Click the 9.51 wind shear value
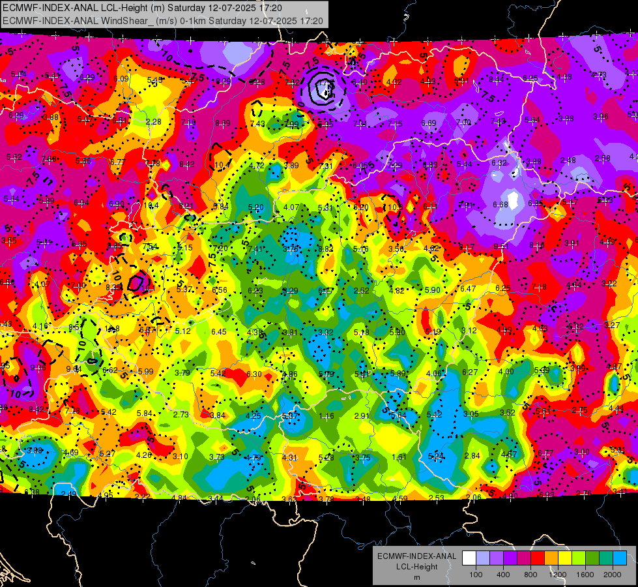 click(501, 247)
